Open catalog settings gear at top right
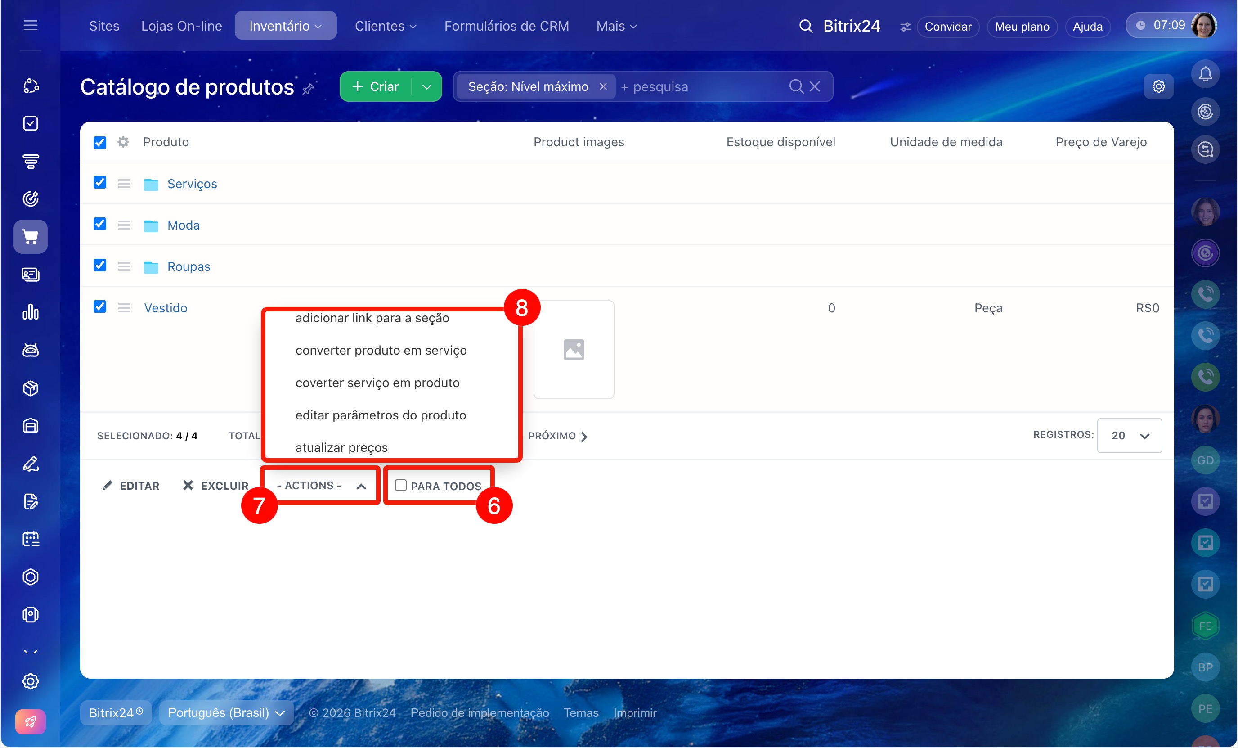The height and width of the screenshot is (748, 1238). (1158, 86)
